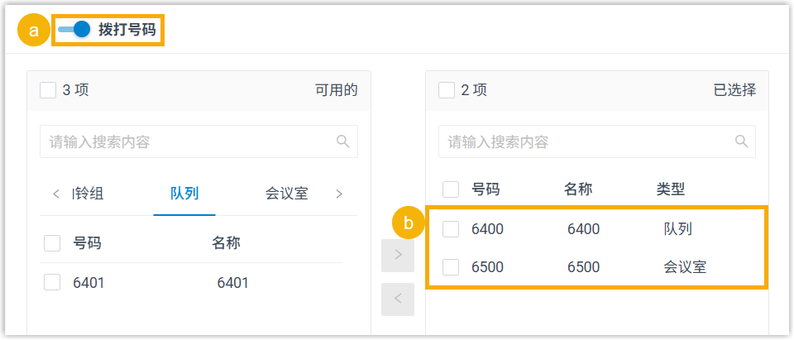Check the available table header checkbox
Viewport: 794px width, 340px height.
[x=52, y=242]
